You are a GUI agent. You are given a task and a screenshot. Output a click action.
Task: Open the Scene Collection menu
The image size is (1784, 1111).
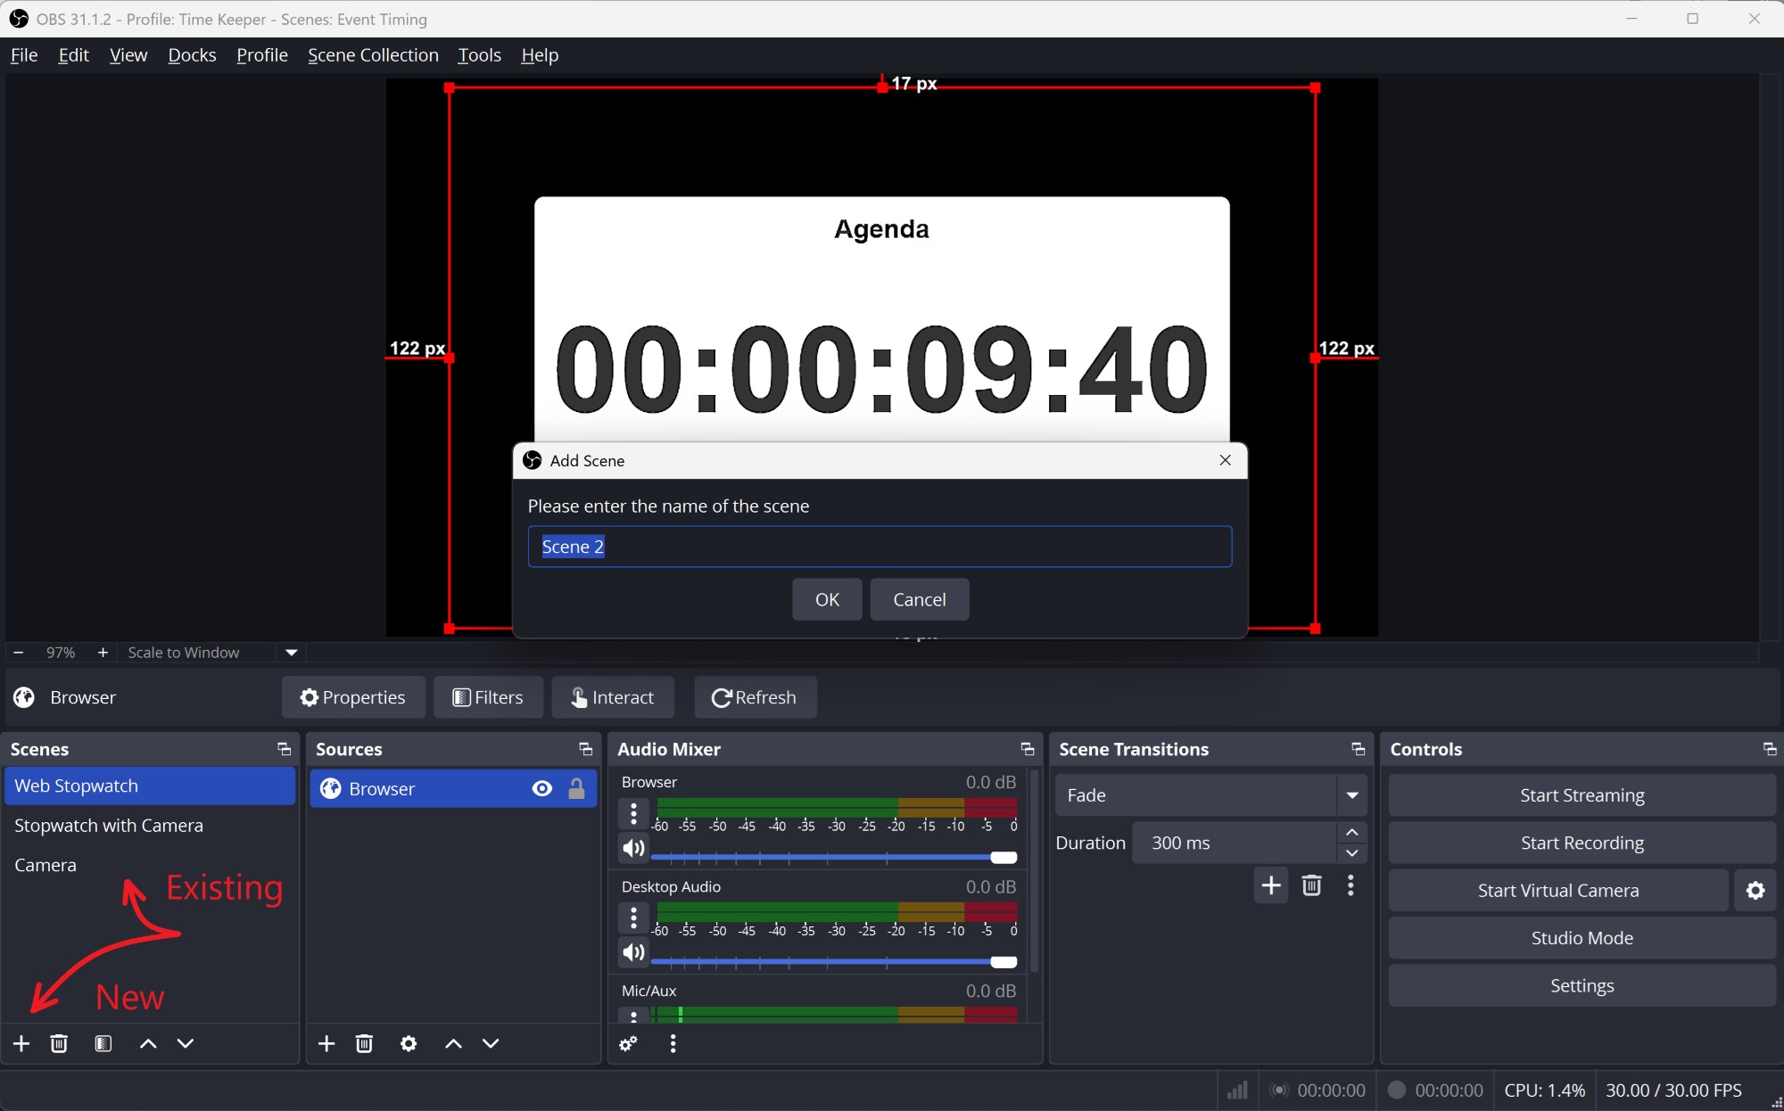(373, 55)
